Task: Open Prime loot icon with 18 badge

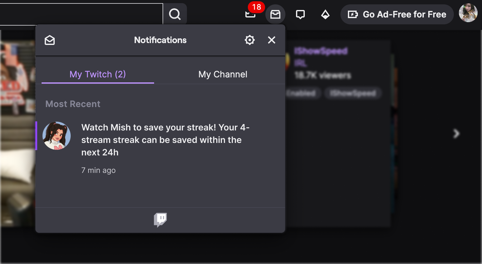Action: coord(250,14)
